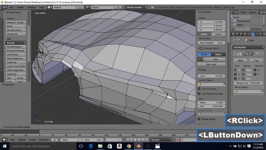Open Microsoft Edge from the taskbar

[91, 146]
